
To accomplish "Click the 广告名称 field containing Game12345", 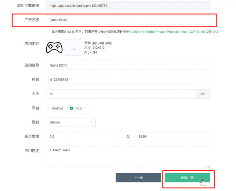I will point(128,20).
